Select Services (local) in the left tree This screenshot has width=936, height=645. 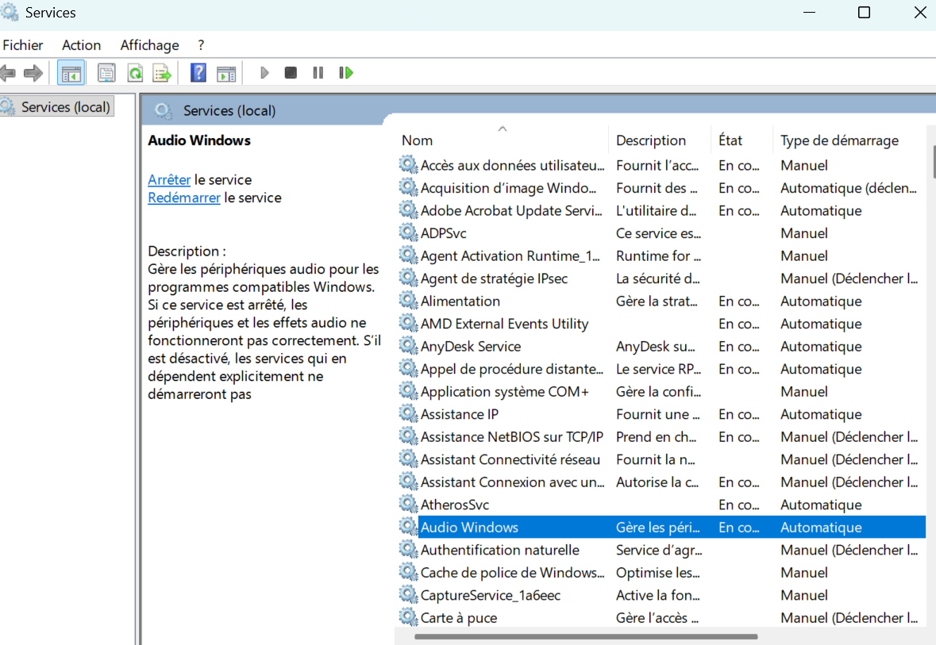click(65, 106)
